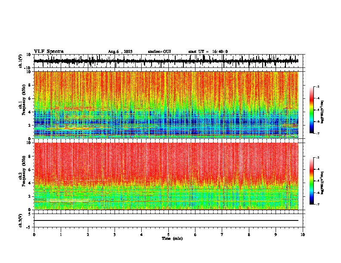Select the date text "Aug.6 , 2023"
The height and width of the screenshot is (263, 341).
(x=120, y=52)
